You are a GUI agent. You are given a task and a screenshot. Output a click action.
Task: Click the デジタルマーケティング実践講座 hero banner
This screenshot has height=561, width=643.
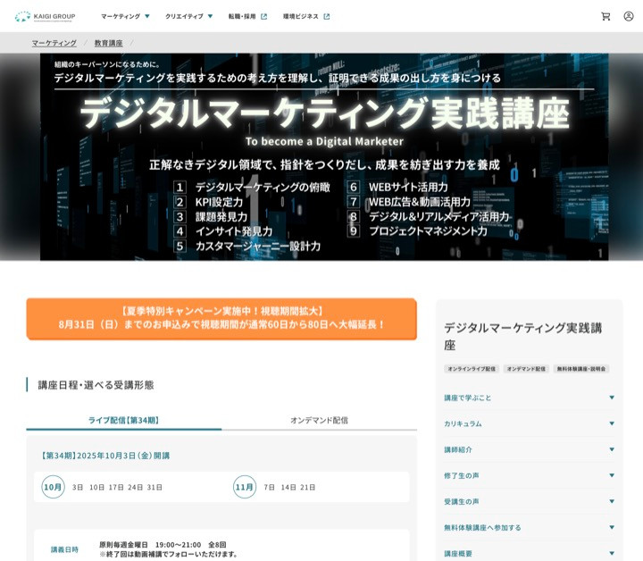(324, 156)
